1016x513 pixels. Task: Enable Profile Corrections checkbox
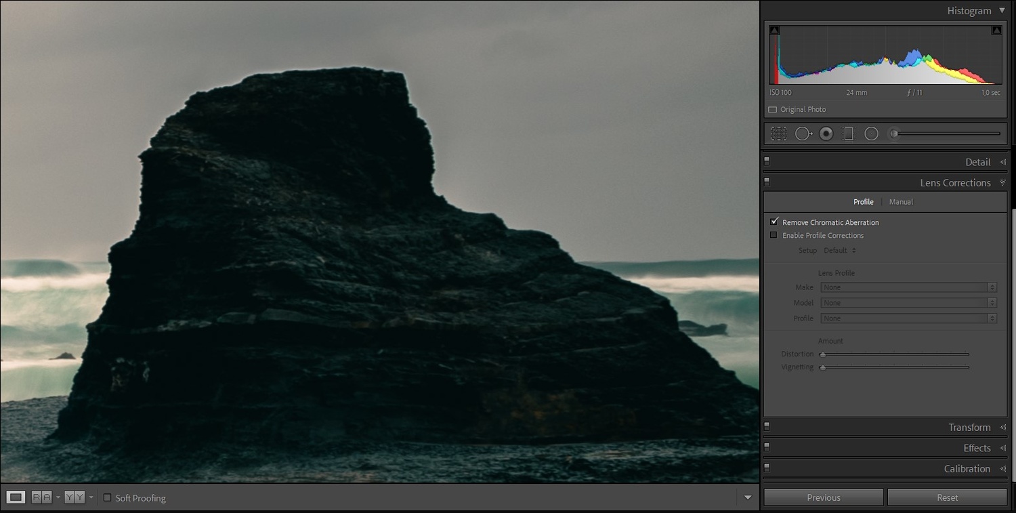(x=774, y=235)
